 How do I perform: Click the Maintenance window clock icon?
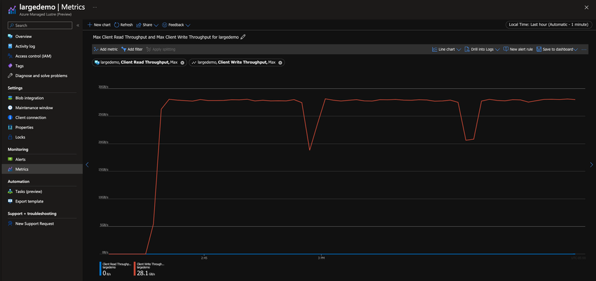(10, 108)
